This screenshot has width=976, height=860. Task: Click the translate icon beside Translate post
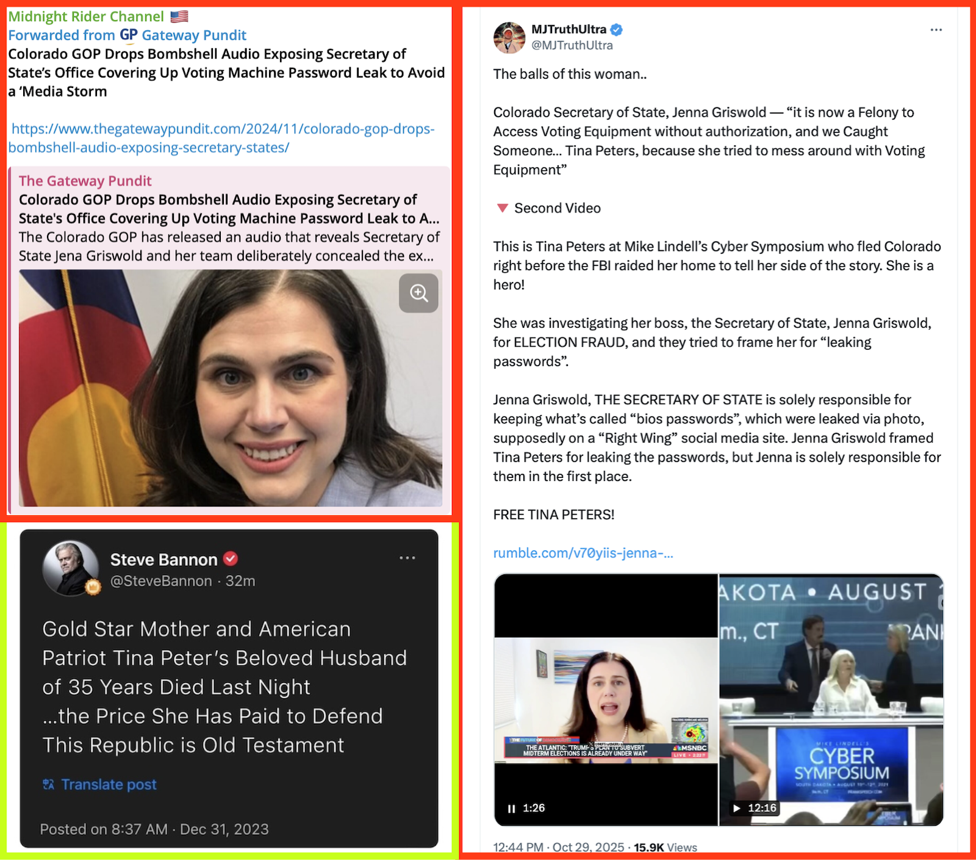(x=48, y=784)
